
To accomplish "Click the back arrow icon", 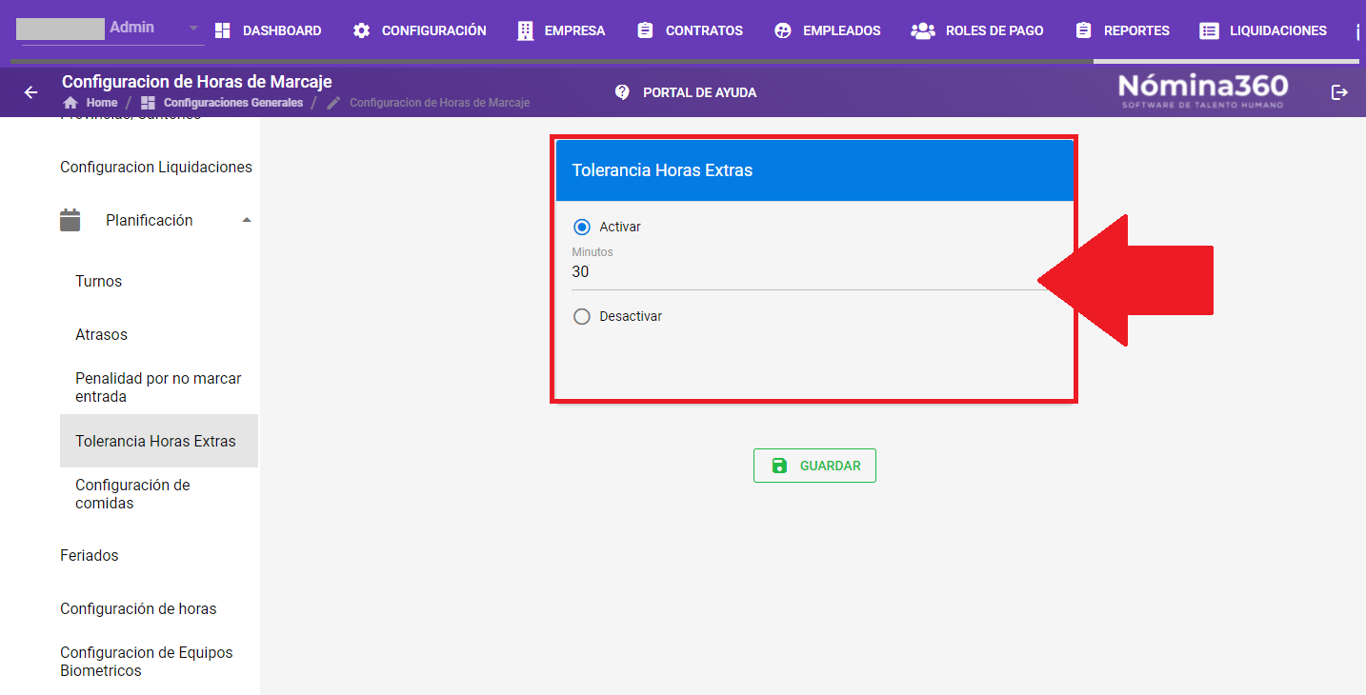I will click(x=31, y=92).
